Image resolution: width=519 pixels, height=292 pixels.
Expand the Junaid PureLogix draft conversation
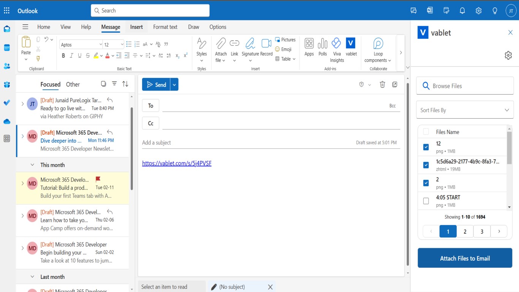[x=22, y=104]
